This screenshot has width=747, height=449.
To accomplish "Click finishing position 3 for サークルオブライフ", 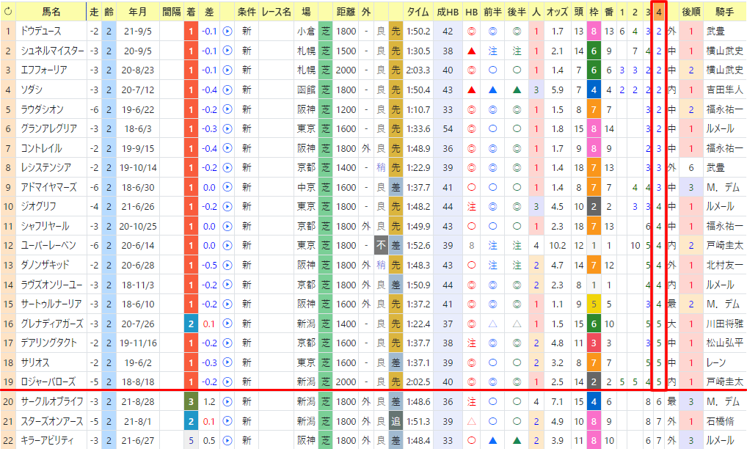I will [191, 401].
